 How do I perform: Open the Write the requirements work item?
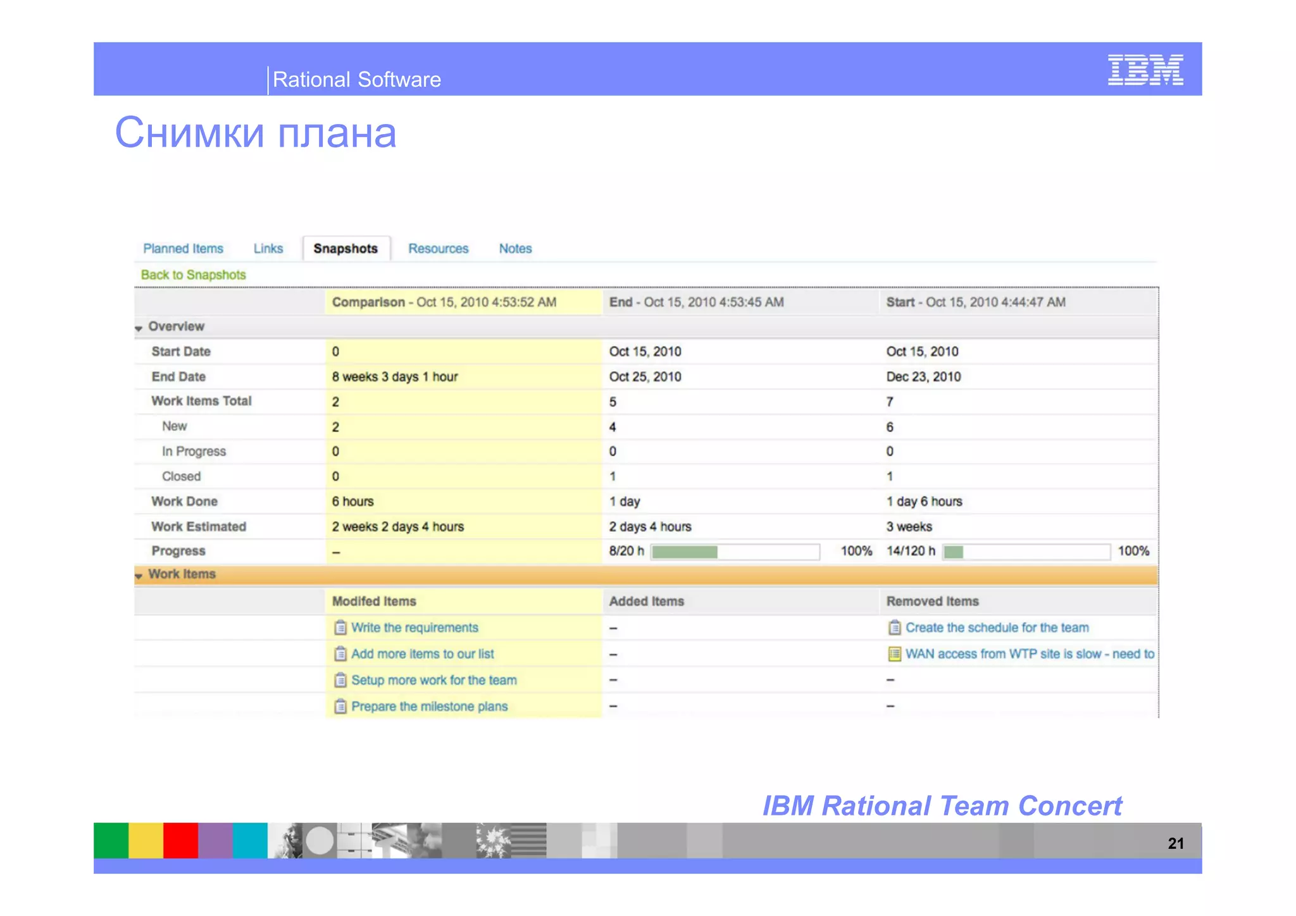coord(414,628)
